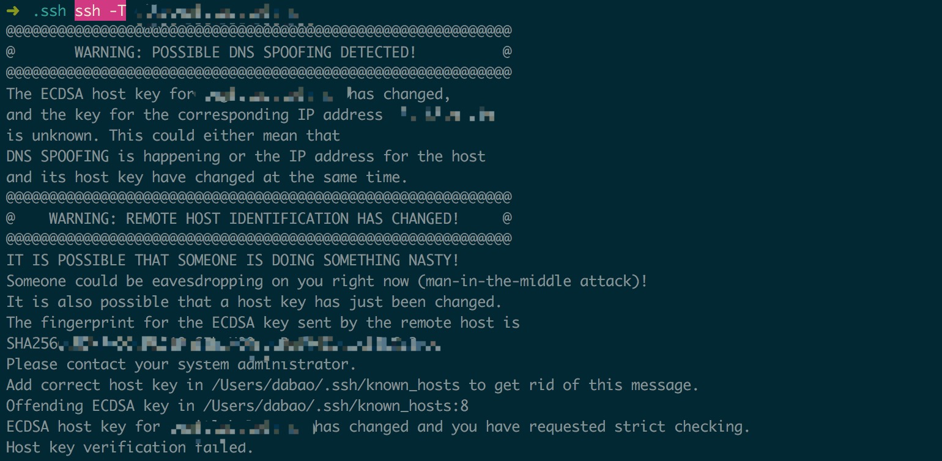The height and width of the screenshot is (461, 942).
Task: Click the Please contact your system administrator line
Action: (181, 364)
